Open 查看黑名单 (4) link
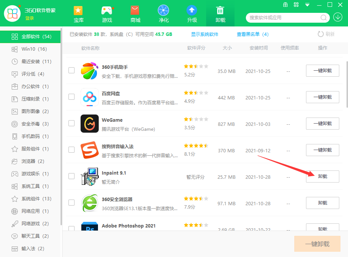 (x=253, y=34)
